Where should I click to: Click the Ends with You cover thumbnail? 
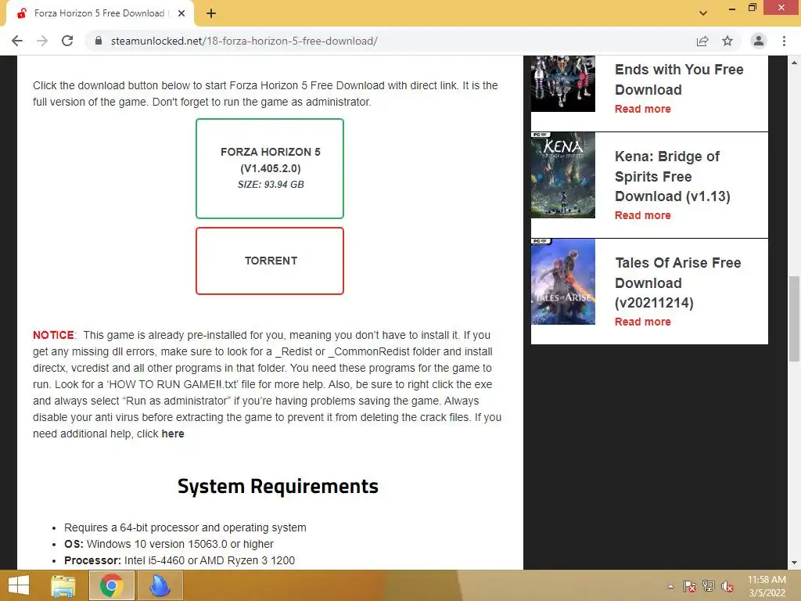563,83
